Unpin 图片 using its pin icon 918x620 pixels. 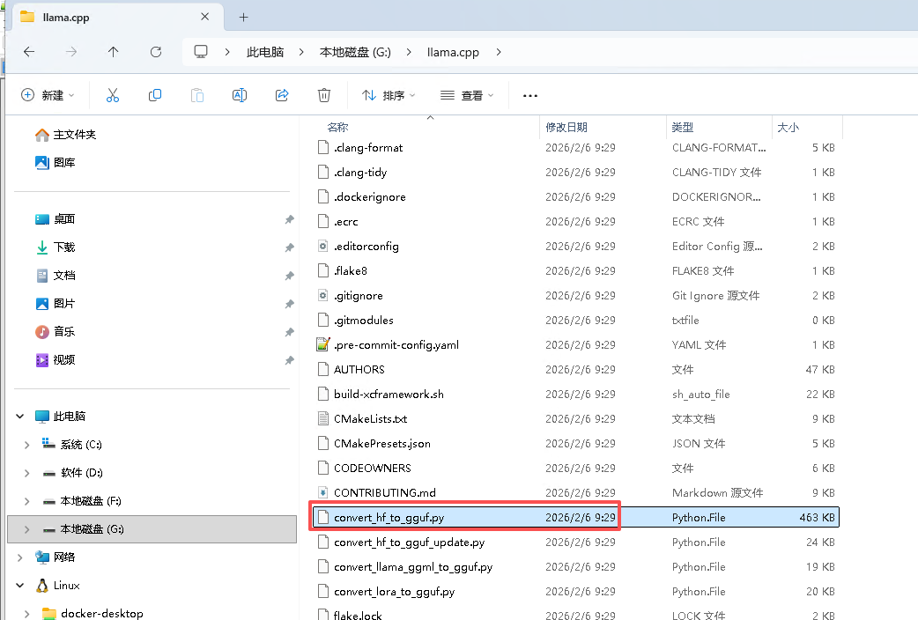point(289,304)
